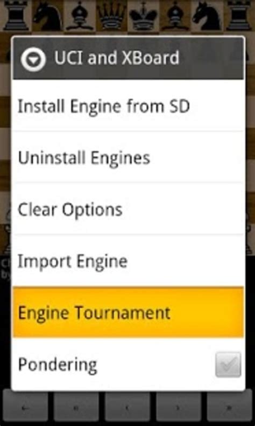Select Clear Options entry
The width and height of the screenshot is (255, 426).
coord(129,209)
